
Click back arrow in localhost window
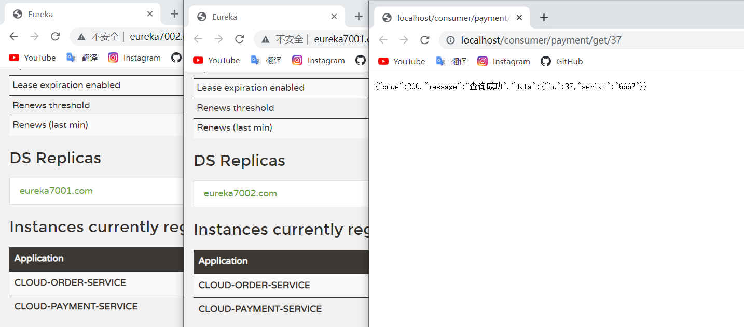383,40
